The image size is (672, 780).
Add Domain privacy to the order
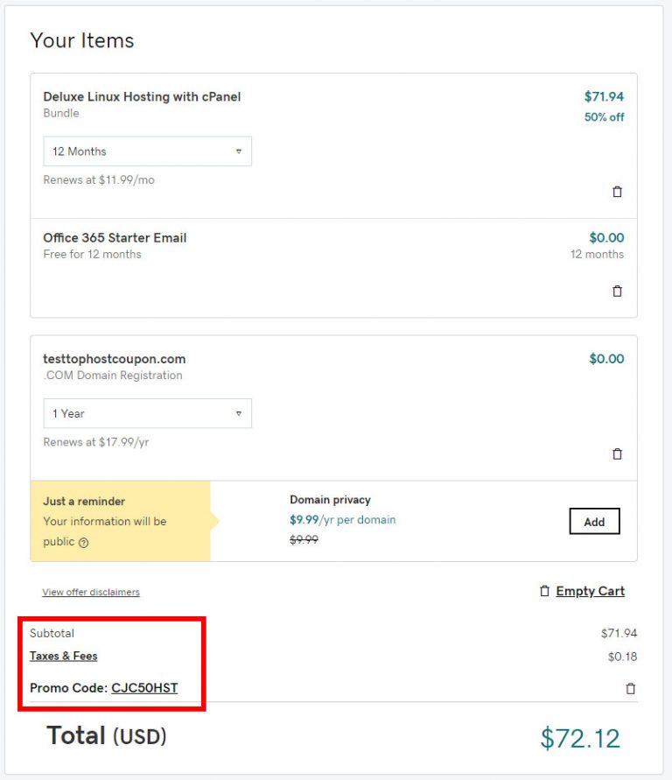[594, 521]
